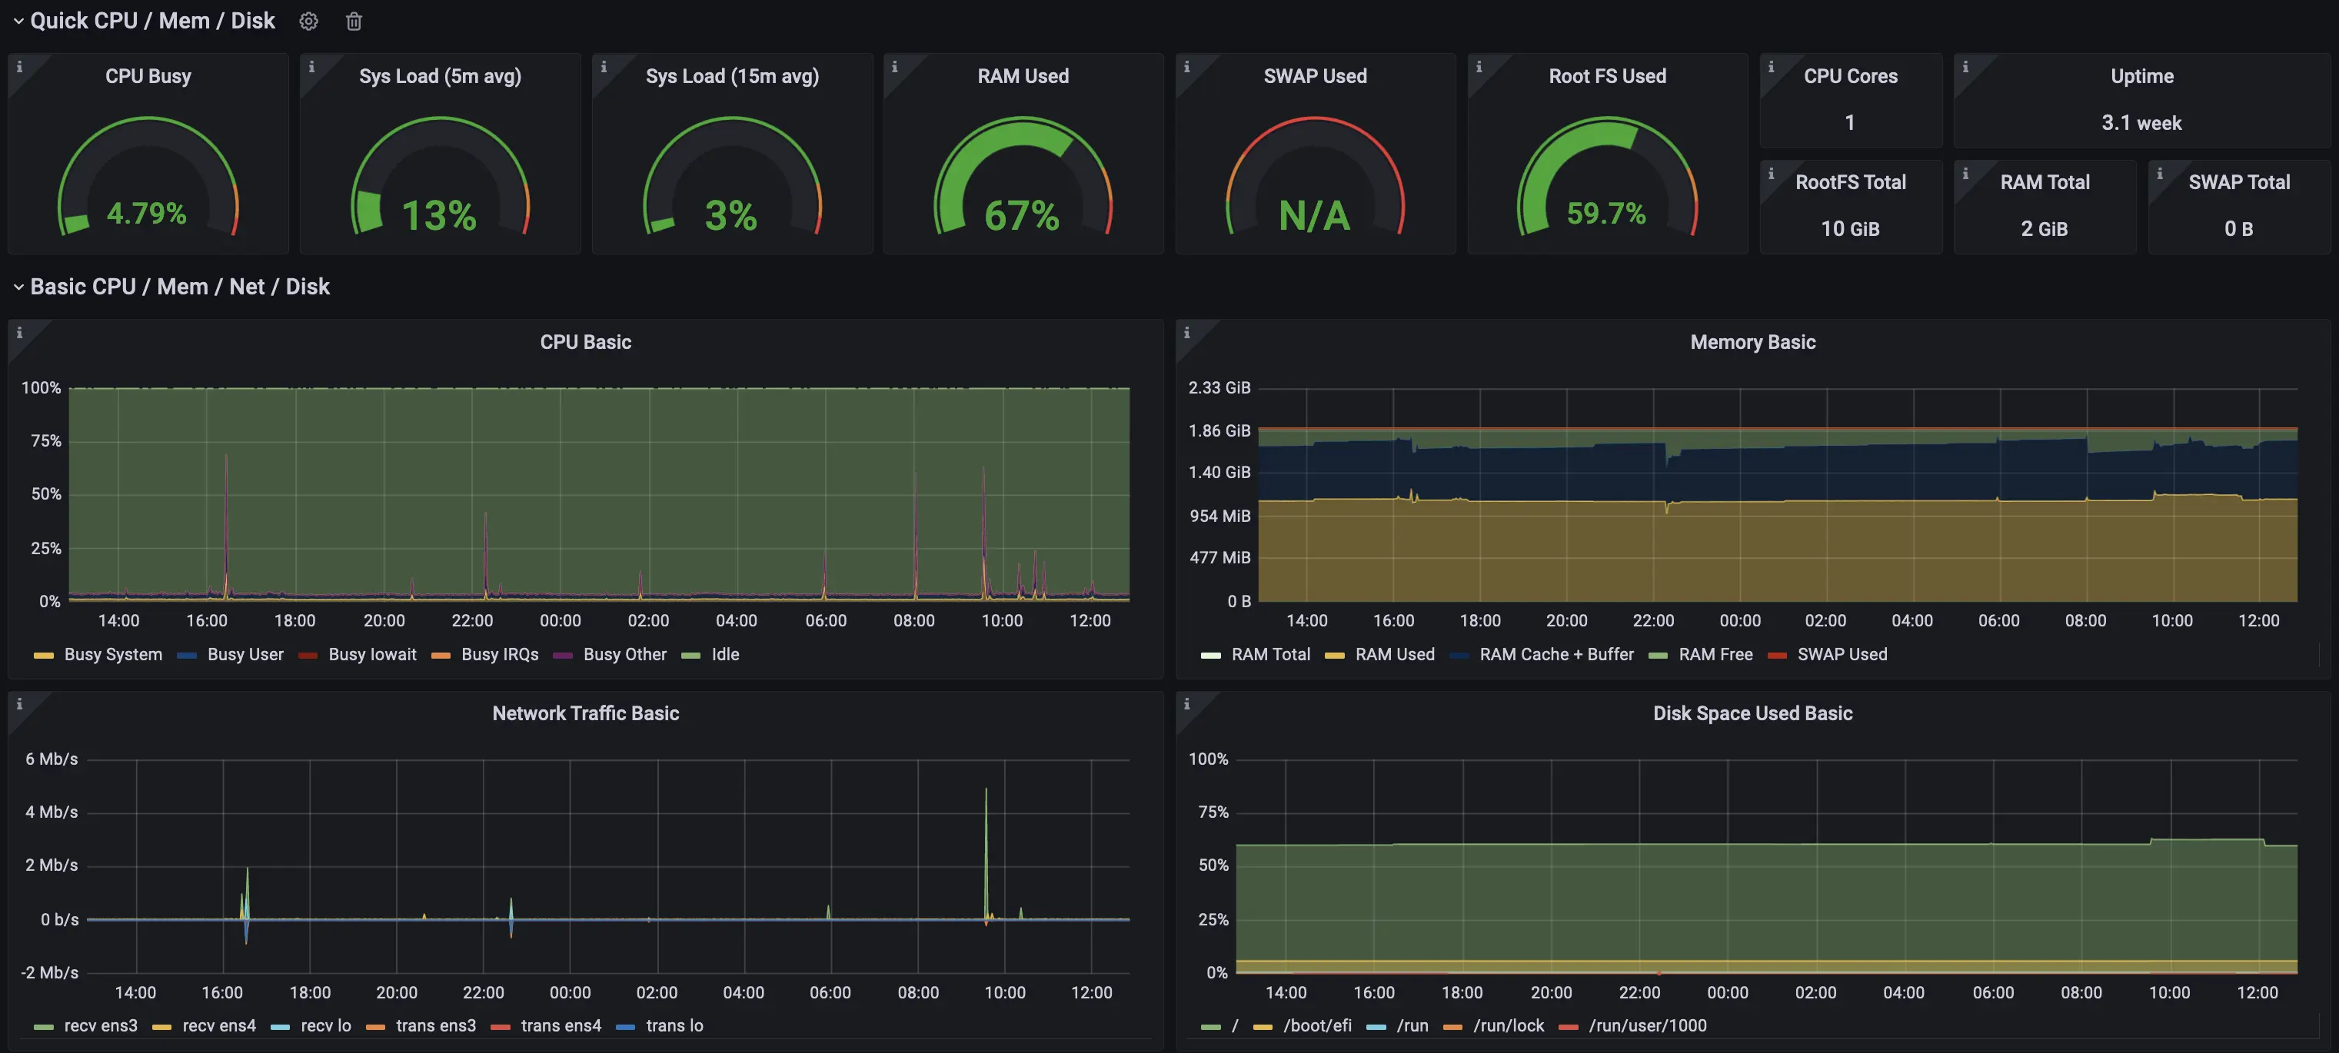Open Disk Space Used Basic title menu
This screenshot has width=2339, height=1053.
point(1752,713)
